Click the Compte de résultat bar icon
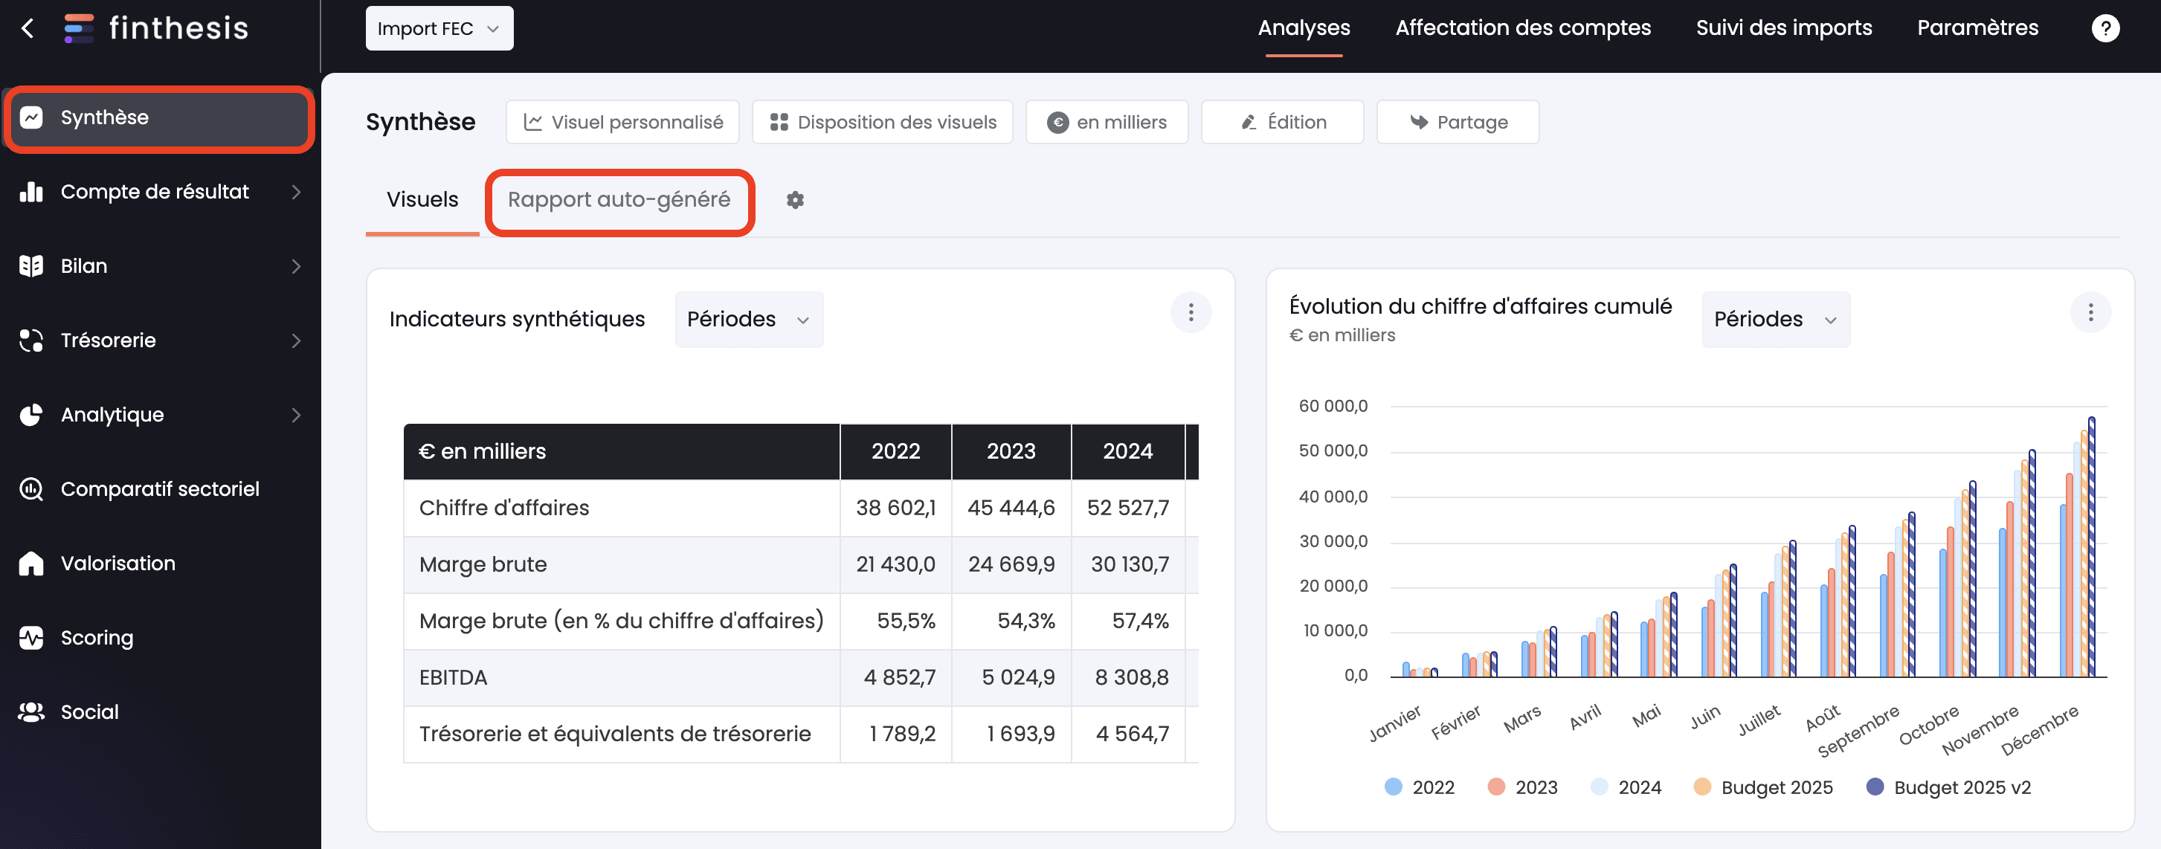The width and height of the screenshot is (2161, 849). [x=32, y=192]
